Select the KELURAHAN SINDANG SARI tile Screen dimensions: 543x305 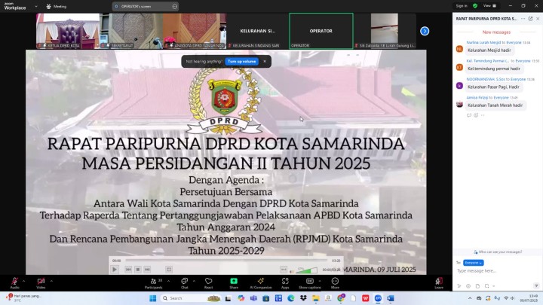pyautogui.click(x=258, y=31)
